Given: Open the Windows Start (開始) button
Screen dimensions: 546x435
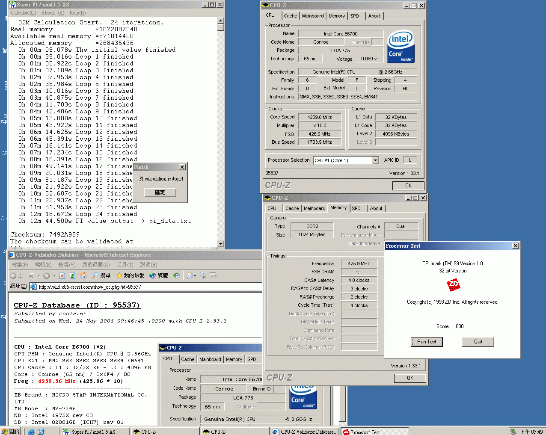Looking at the screenshot, I should pos(11,432).
